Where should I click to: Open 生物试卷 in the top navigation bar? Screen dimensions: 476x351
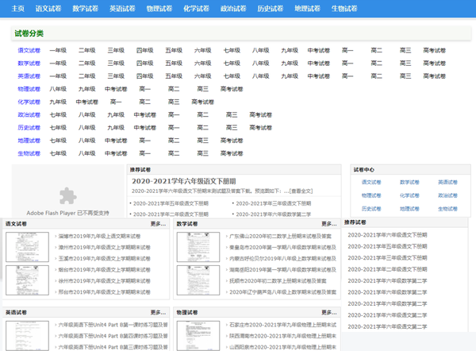[344, 9]
